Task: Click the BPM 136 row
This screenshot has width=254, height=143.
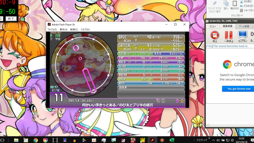Action: (x=151, y=83)
